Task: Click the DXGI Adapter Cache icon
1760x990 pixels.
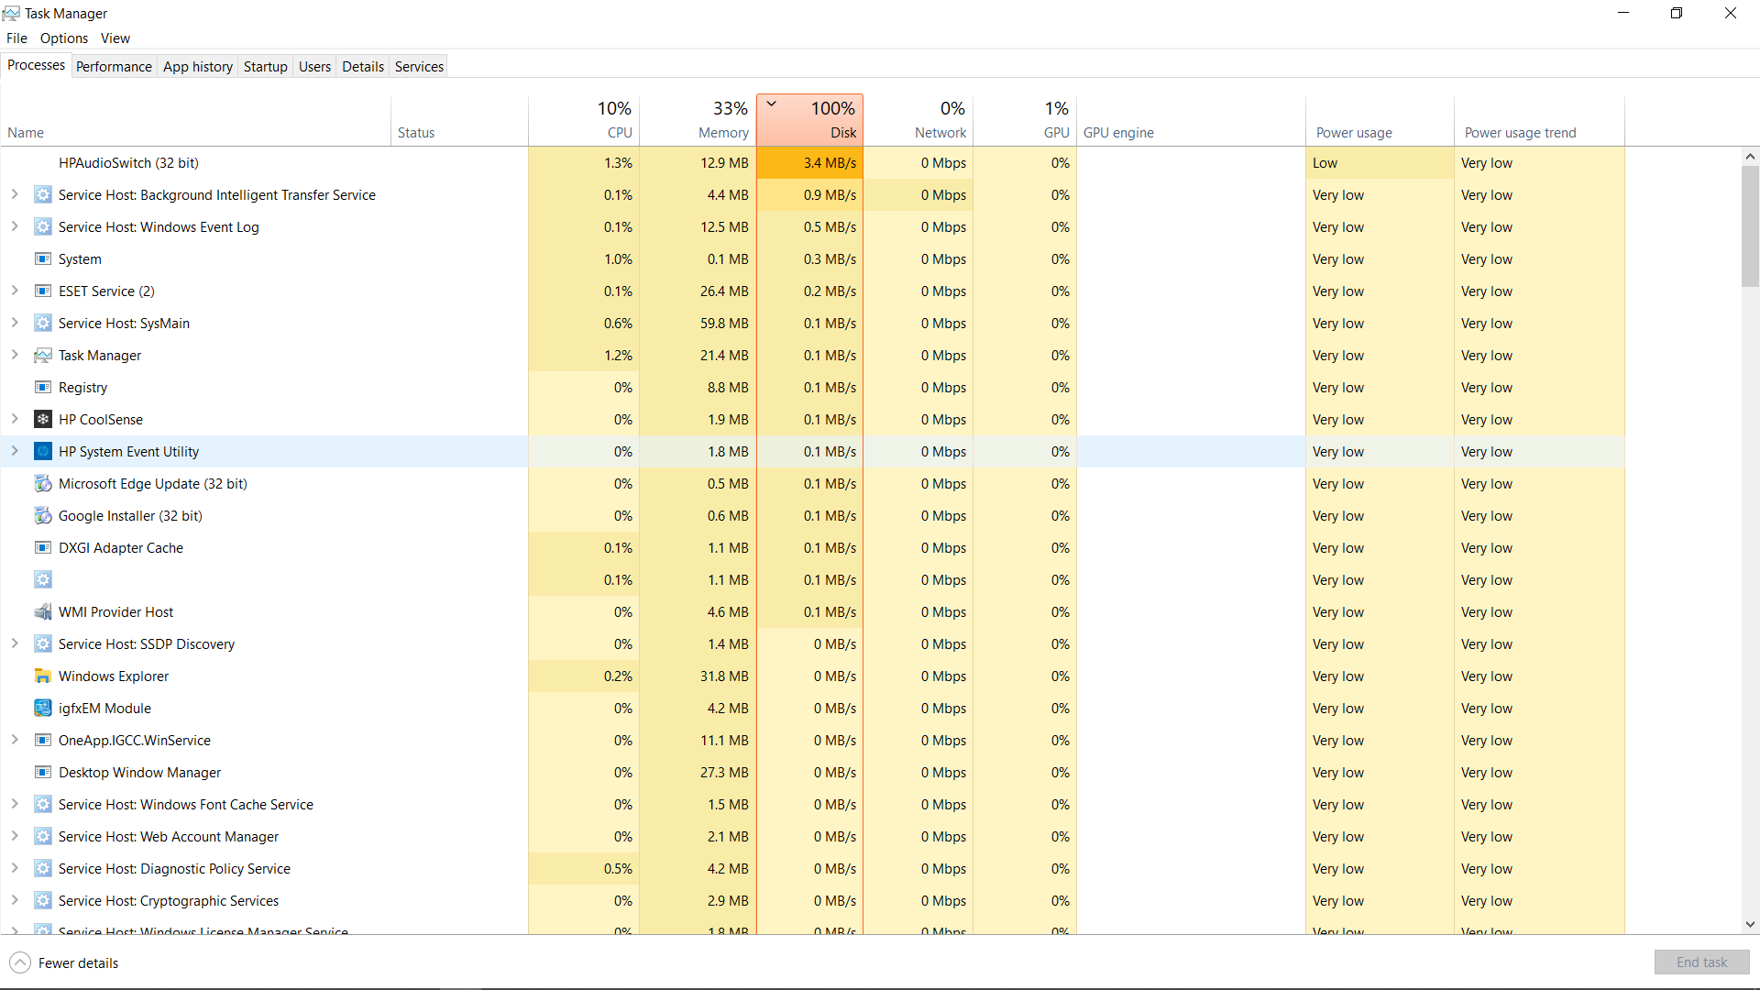Action: [x=43, y=548]
